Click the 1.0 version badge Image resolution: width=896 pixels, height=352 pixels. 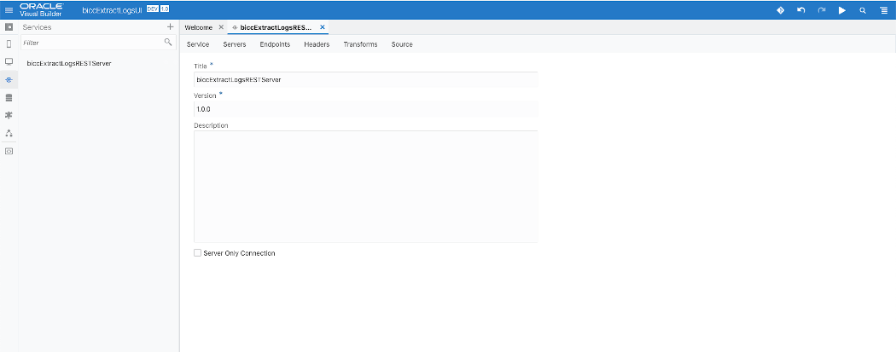(164, 9)
